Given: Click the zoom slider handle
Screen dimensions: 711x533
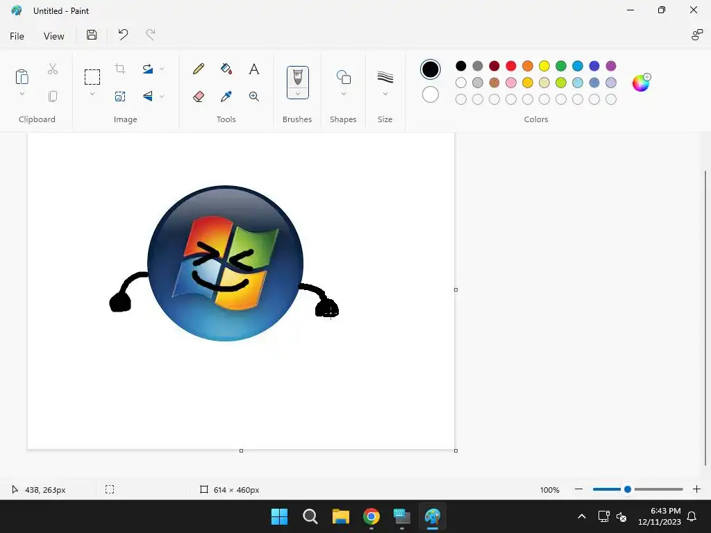Looking at the screenshot, I should [628, 489].
